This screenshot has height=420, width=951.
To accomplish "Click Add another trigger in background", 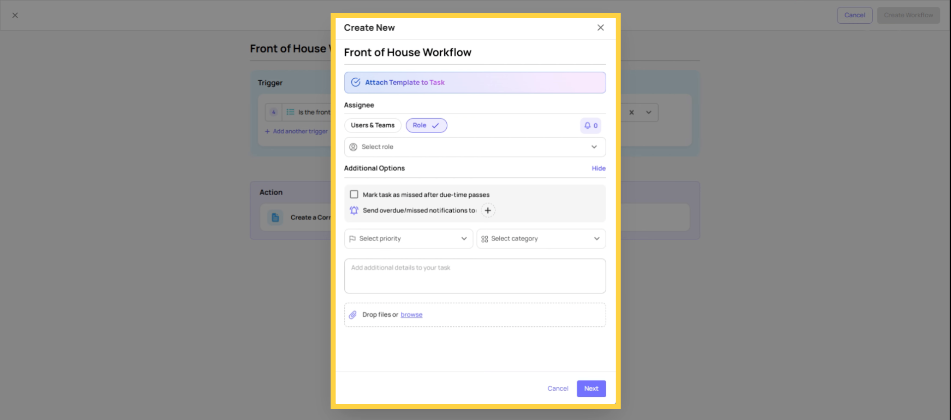I will pos(296,131).
